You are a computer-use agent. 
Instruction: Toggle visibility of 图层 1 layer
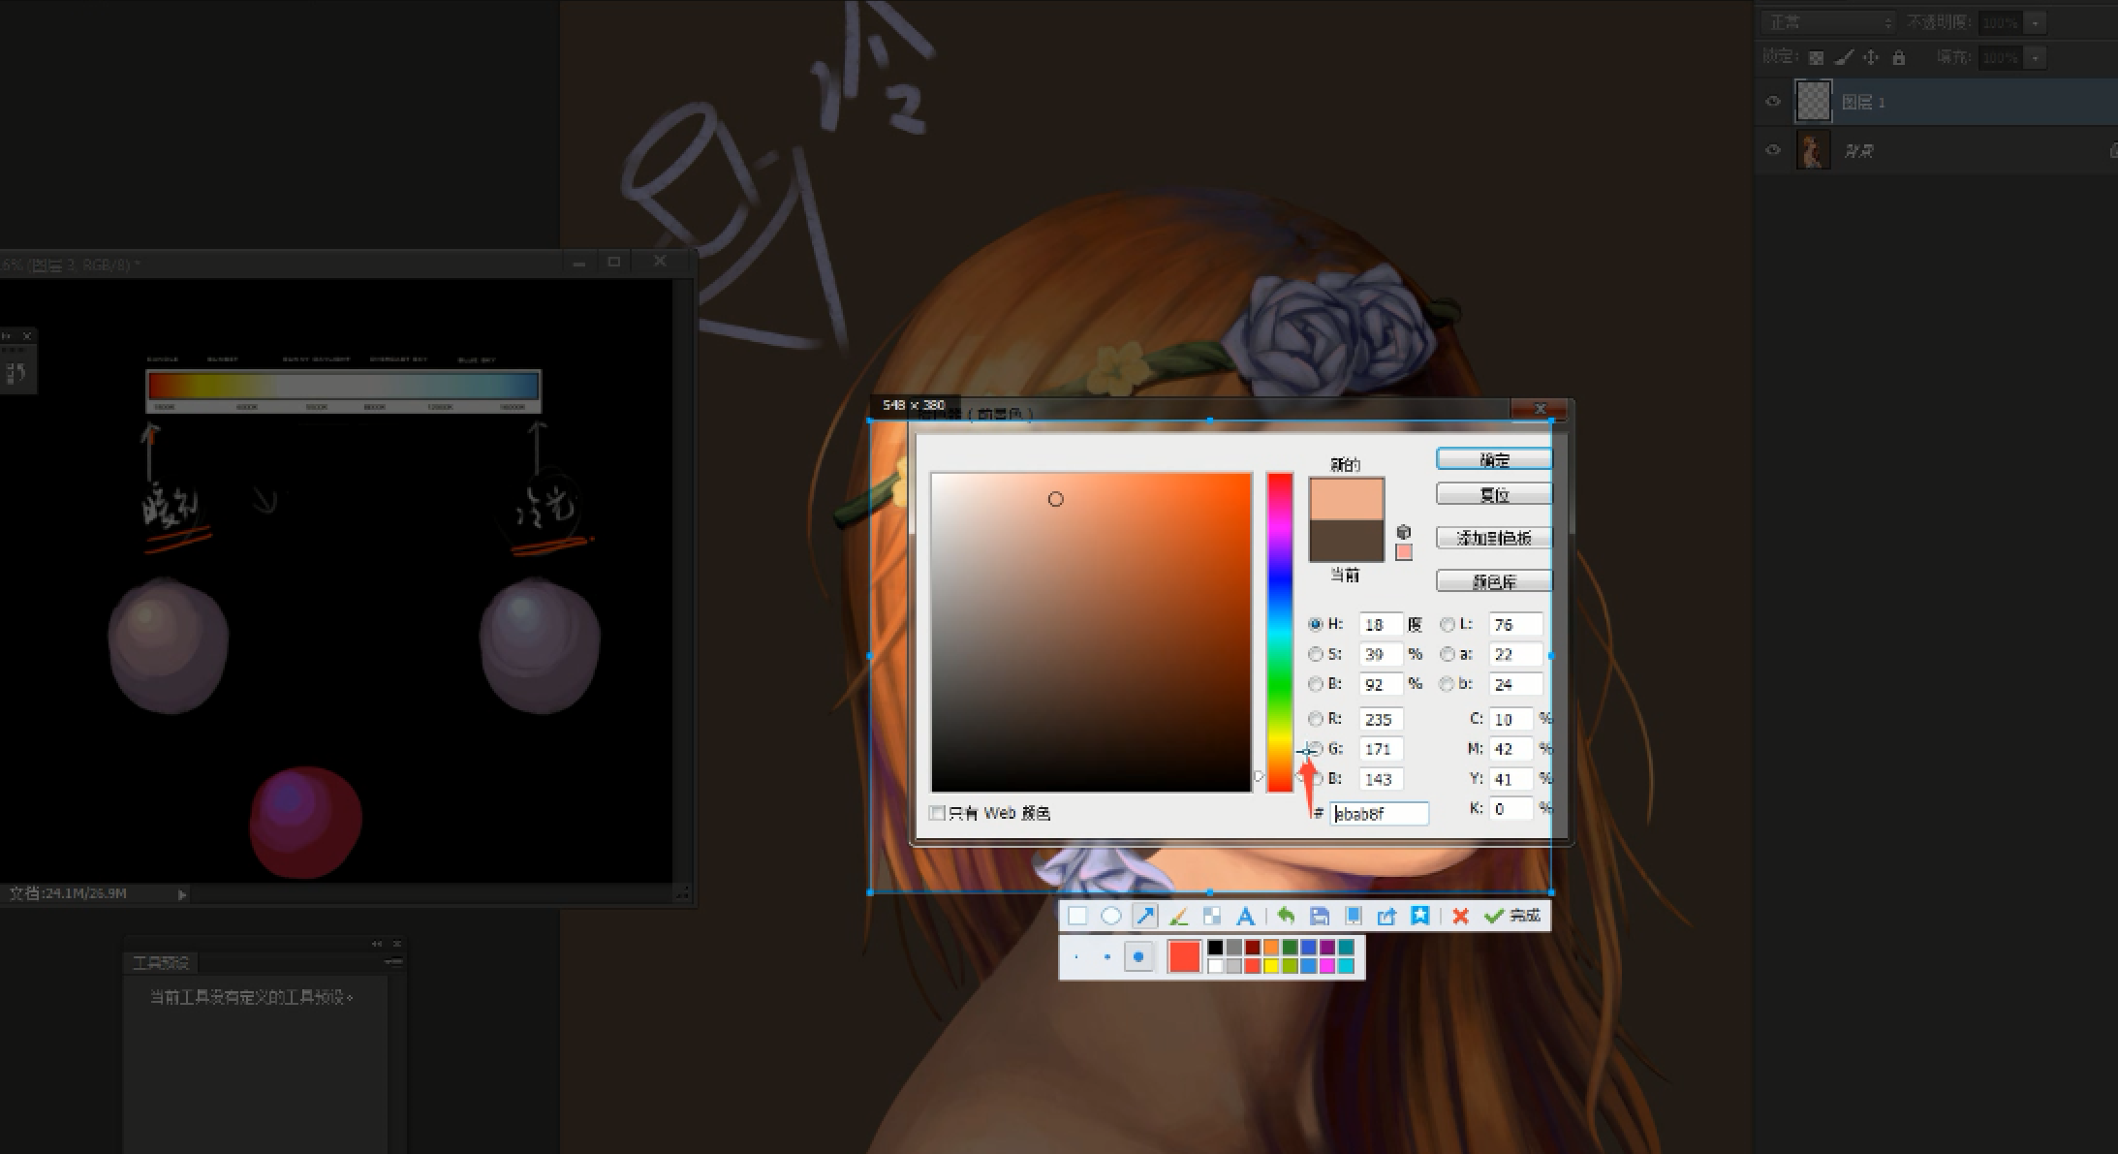point(1773,102)
